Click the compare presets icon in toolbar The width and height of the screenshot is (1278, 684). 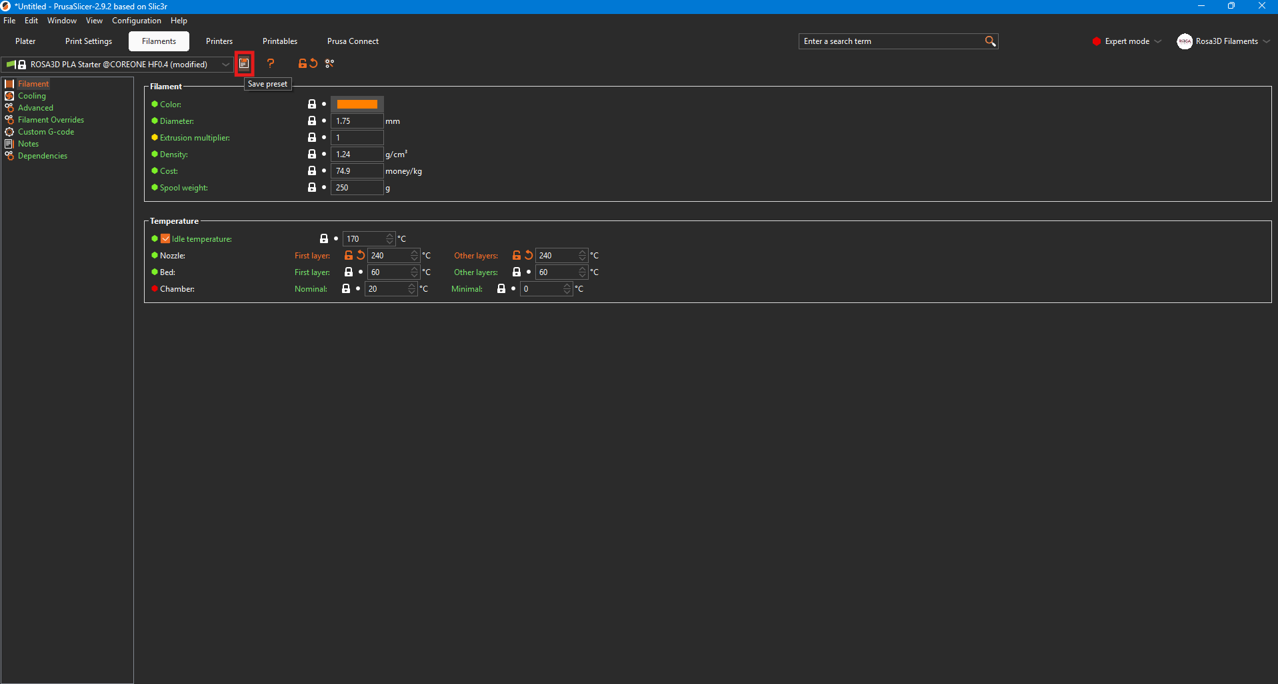point(329,64)
